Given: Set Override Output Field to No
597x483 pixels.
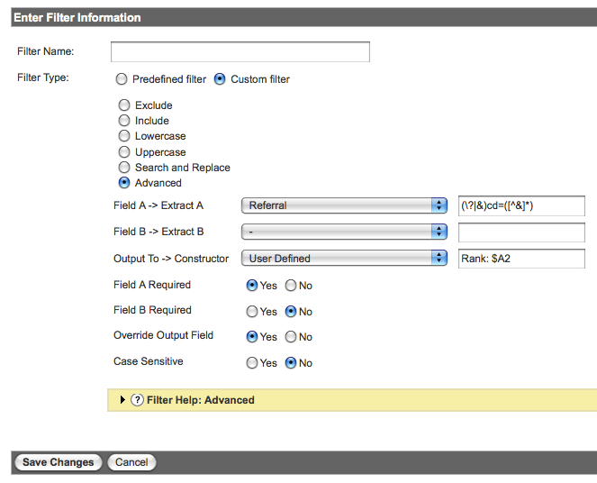Looking at the screenshot, I should pos(291,337).
